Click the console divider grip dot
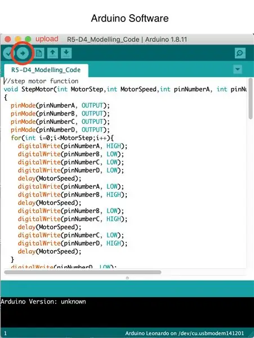The height and width of the screenshot is (338, 254). [127, 278]
